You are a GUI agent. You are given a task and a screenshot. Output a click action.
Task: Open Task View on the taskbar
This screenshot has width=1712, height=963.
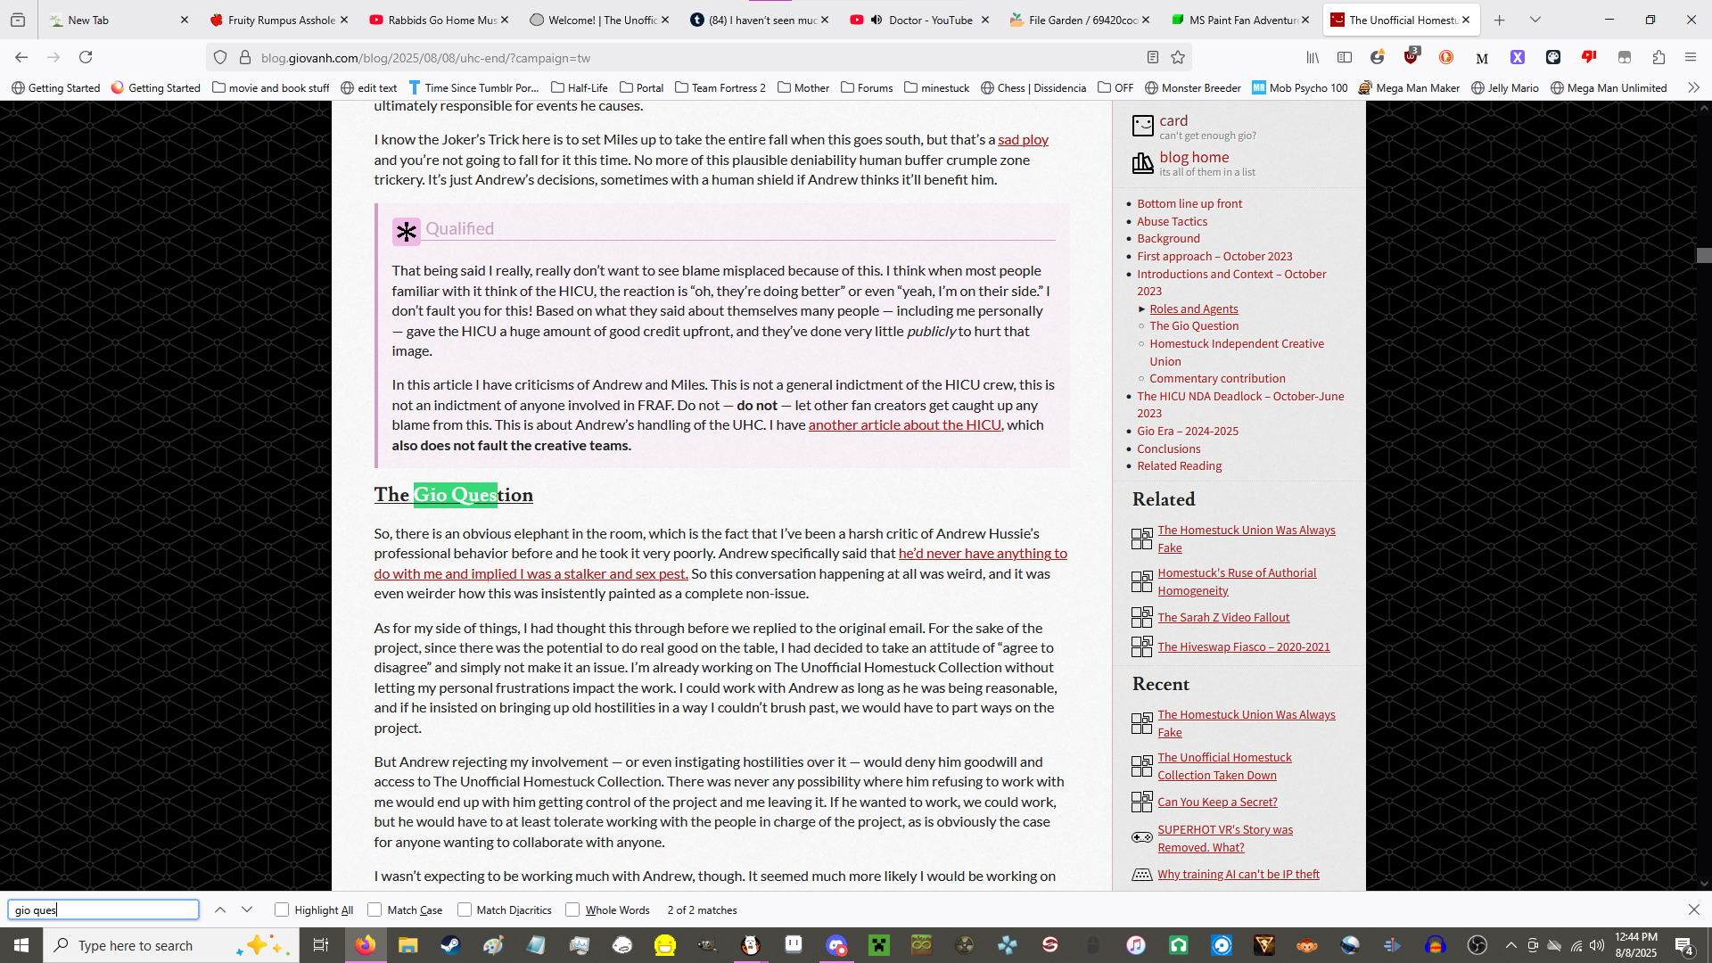pyautogui.click(x=321, y=945)
